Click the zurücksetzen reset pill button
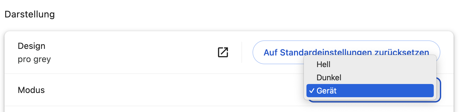This screenshot has width=466, height=112. 346,52
